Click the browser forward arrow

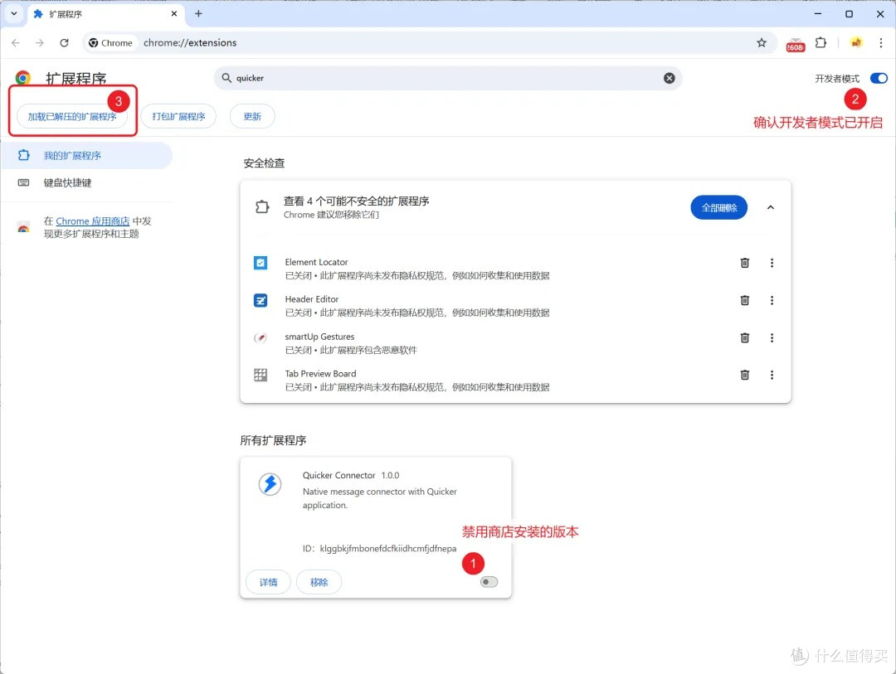pyautogui.click(x=40, y=43)
